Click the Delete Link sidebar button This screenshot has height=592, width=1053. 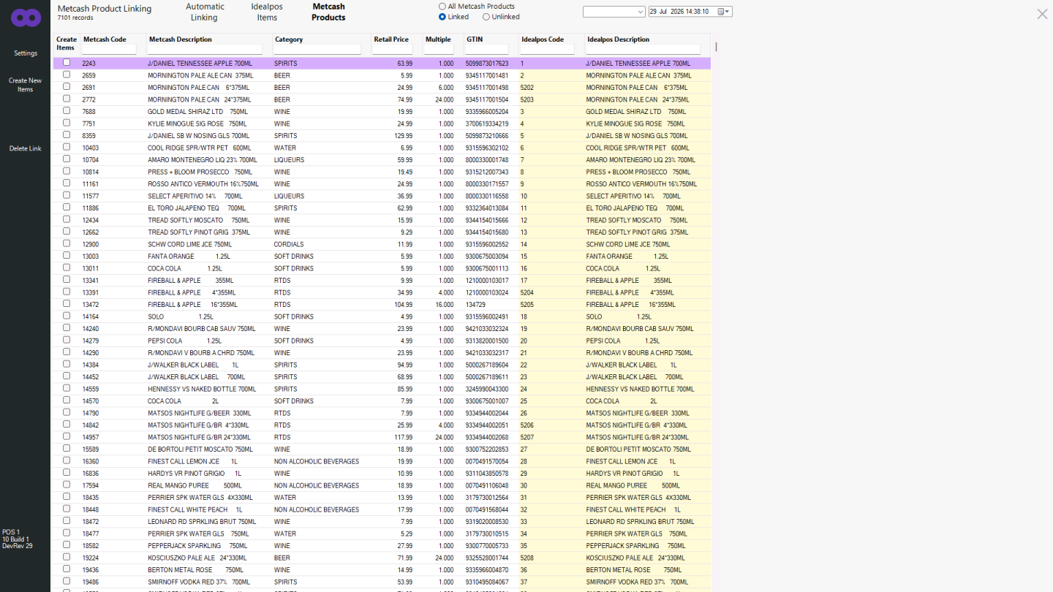pyautogui.click(x=26, y=148)
